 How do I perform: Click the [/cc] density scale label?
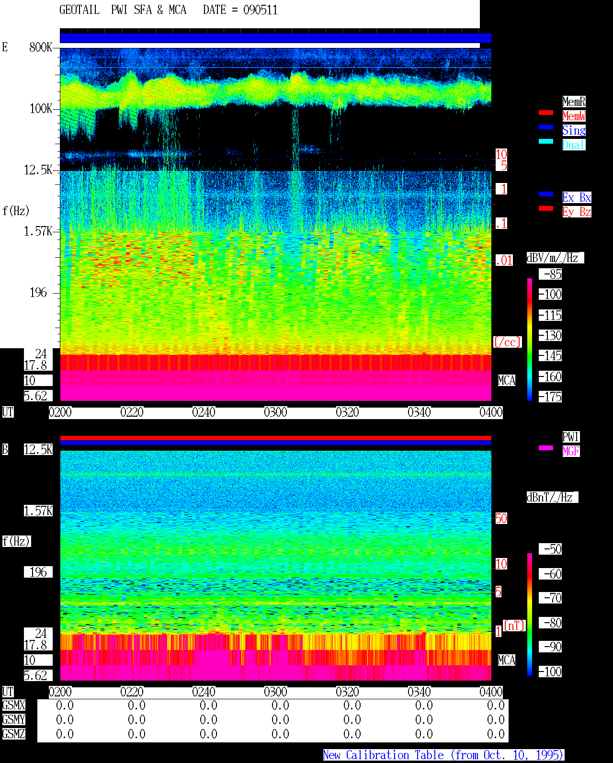tap(508, 342)
